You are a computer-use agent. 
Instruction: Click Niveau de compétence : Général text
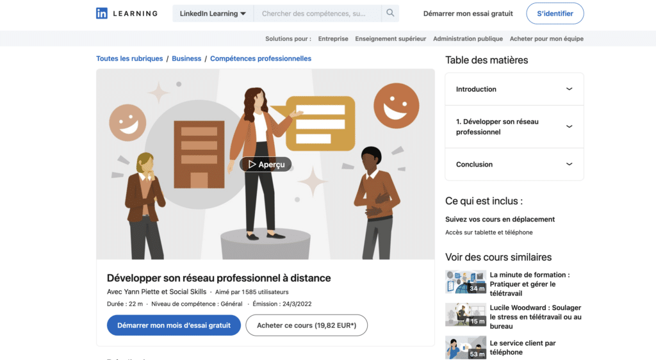[197, 304]
